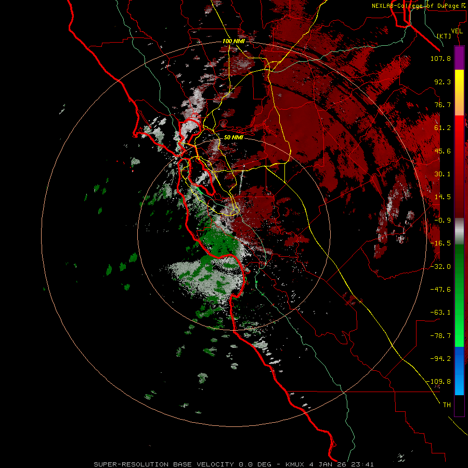Pick the yellow segment of velocity color bar

click(459, 81)
